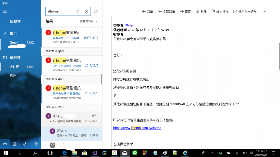This screenshot has width=280, height=157.
Task: Open iThome電腦報訊 mail dated 2017/12/19
Action: pyautogui.click(x=72, y=37)
